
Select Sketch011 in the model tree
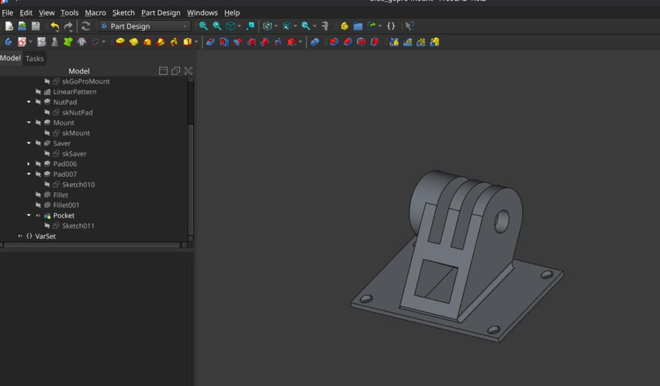click(x=78, y=226)
